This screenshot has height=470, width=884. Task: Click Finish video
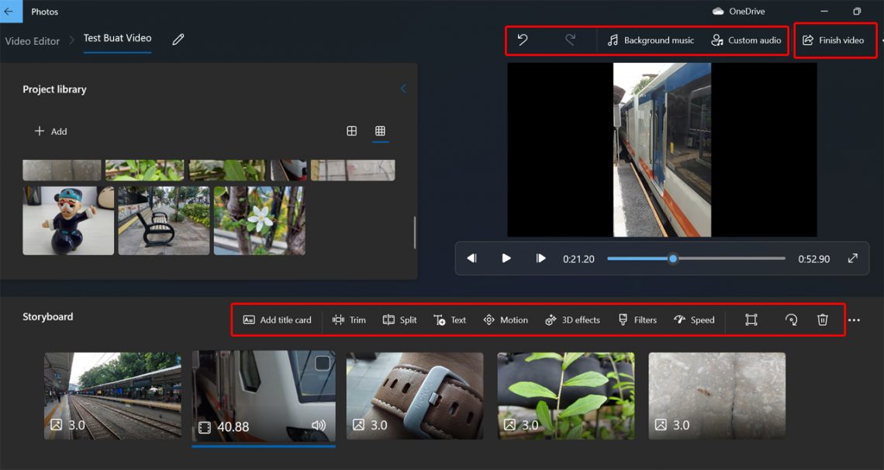pos(835,40)
